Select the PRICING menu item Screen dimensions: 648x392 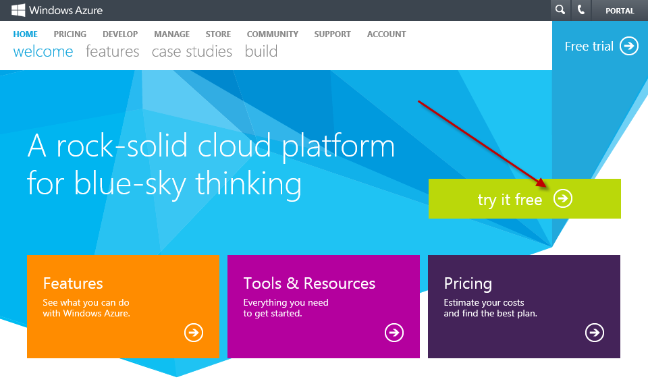point(70,34)
